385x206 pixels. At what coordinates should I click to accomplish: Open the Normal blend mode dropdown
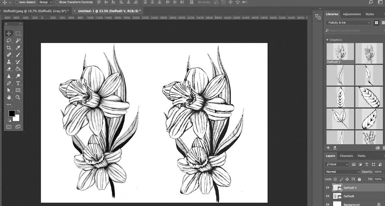pos(342,172)
